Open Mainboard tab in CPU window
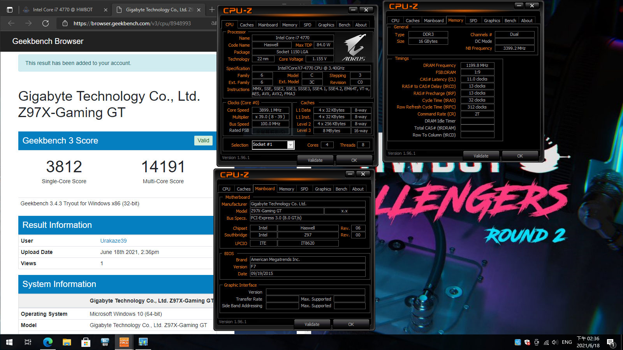The width and height of the screenshot is (623, 350). pyautogui.click(x=268, y=25)
